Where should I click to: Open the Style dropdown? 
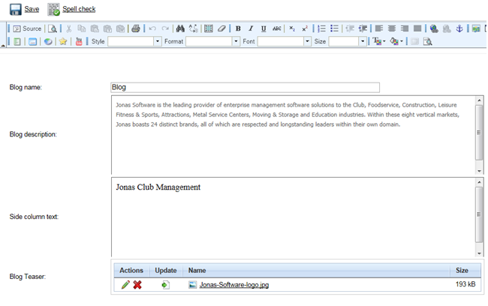pos(134,41)
